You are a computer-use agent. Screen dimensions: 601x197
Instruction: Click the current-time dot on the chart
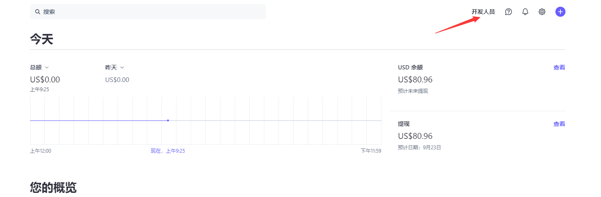coord(168,120)
